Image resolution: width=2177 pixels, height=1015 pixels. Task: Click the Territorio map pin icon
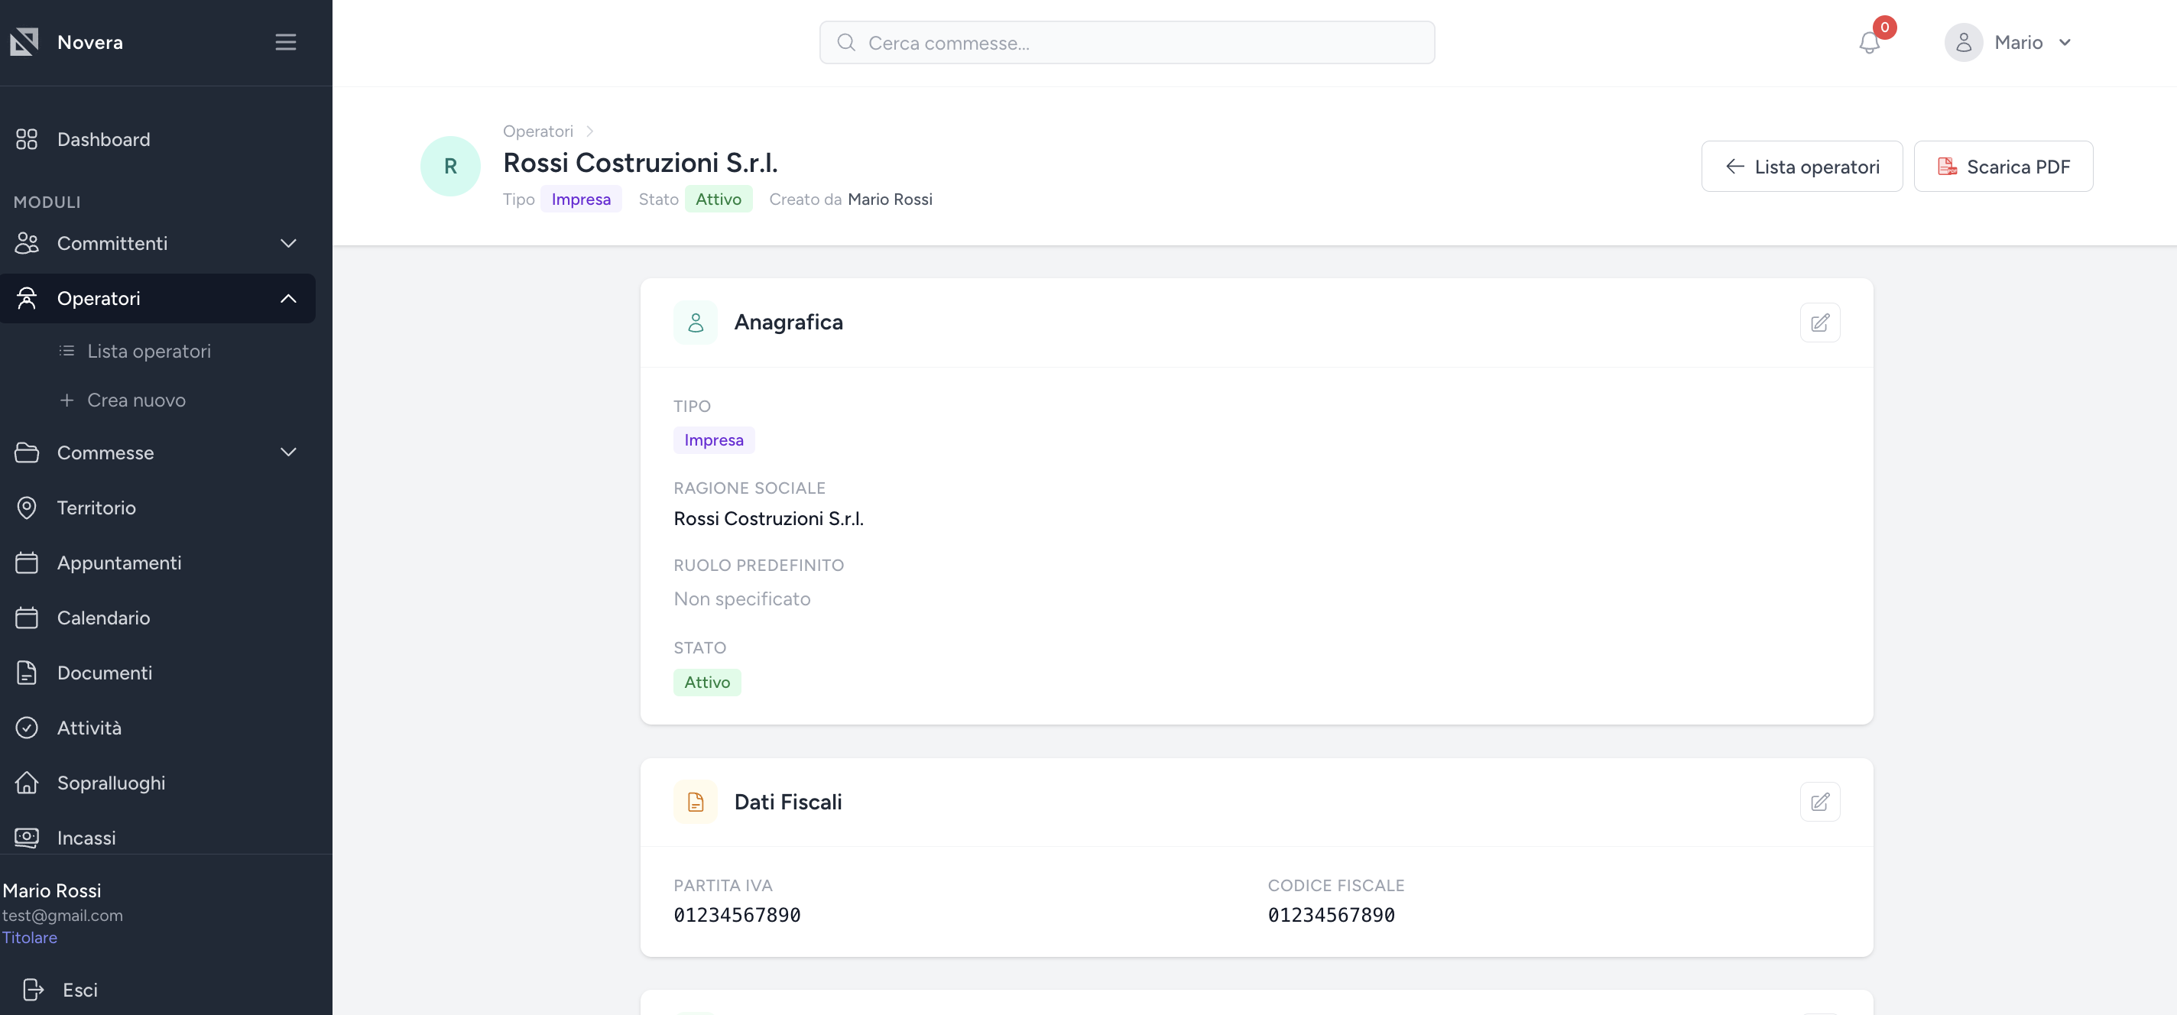point(27,508)
